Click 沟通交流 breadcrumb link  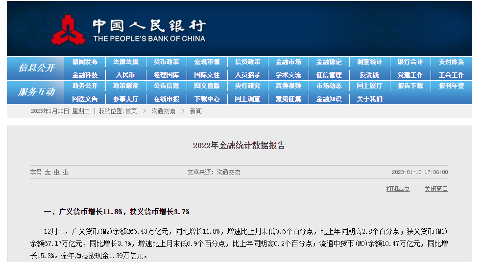coord(163,111)
